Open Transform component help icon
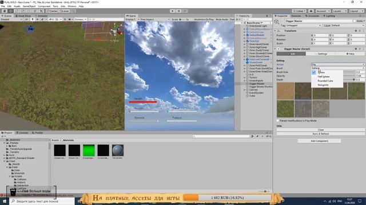Viewport: 366px width, 205px height. pyautogui.click(x=356, y=31)
